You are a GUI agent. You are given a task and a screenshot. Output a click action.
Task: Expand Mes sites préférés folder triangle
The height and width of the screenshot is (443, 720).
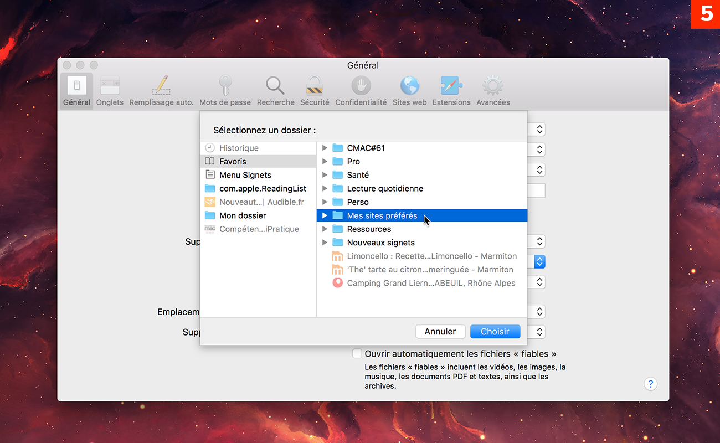click(x=325, y=215)
